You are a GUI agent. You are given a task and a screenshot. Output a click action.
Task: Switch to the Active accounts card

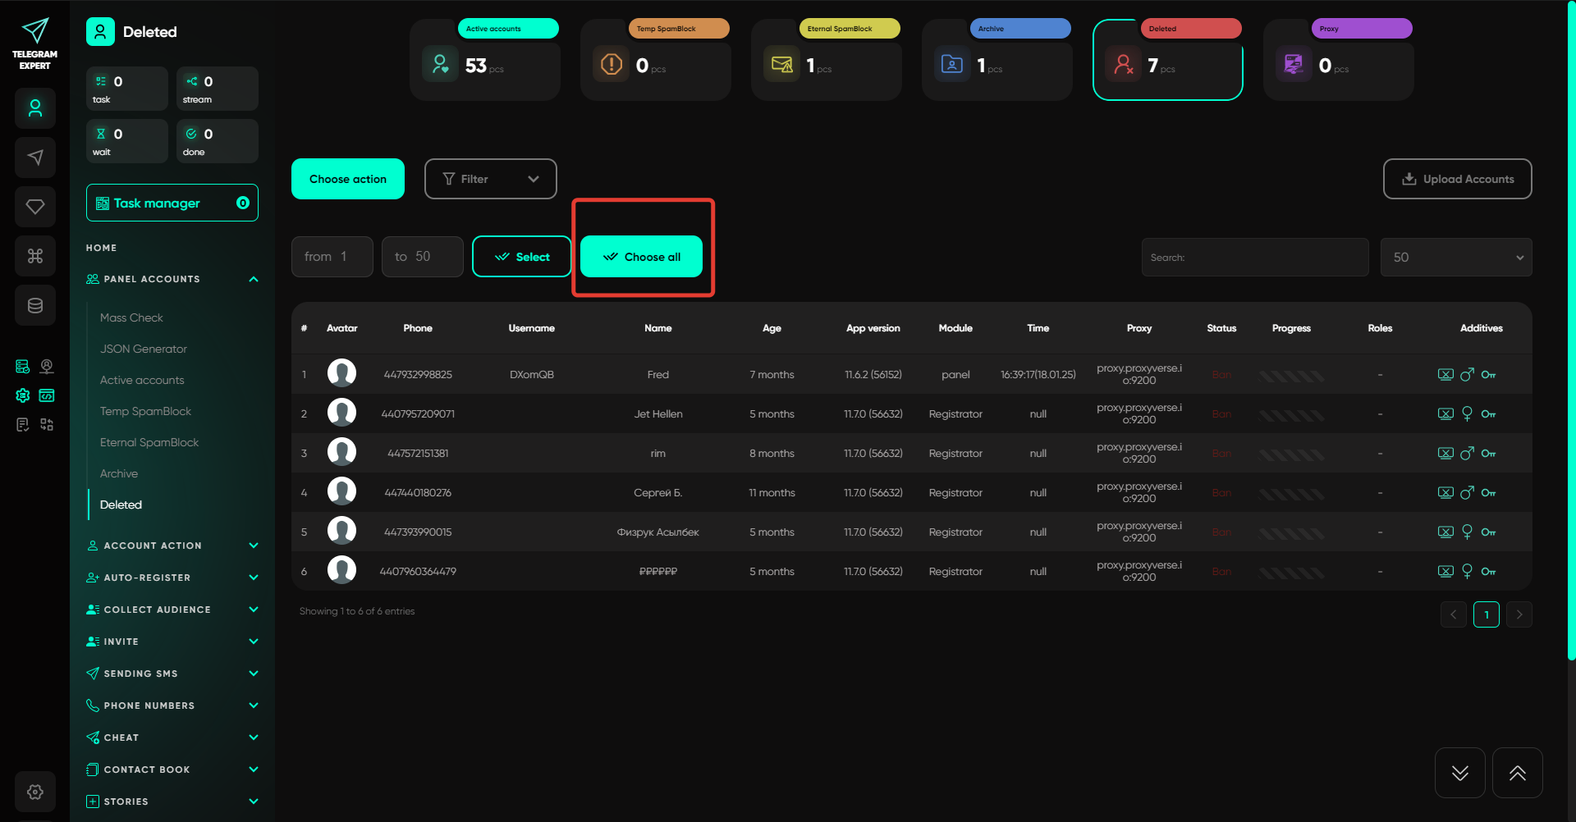tap(485, 60)
